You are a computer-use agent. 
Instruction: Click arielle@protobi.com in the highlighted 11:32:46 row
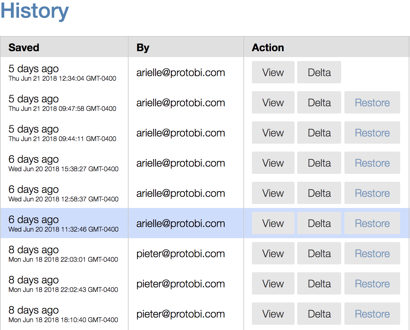(x=181, y=223)
